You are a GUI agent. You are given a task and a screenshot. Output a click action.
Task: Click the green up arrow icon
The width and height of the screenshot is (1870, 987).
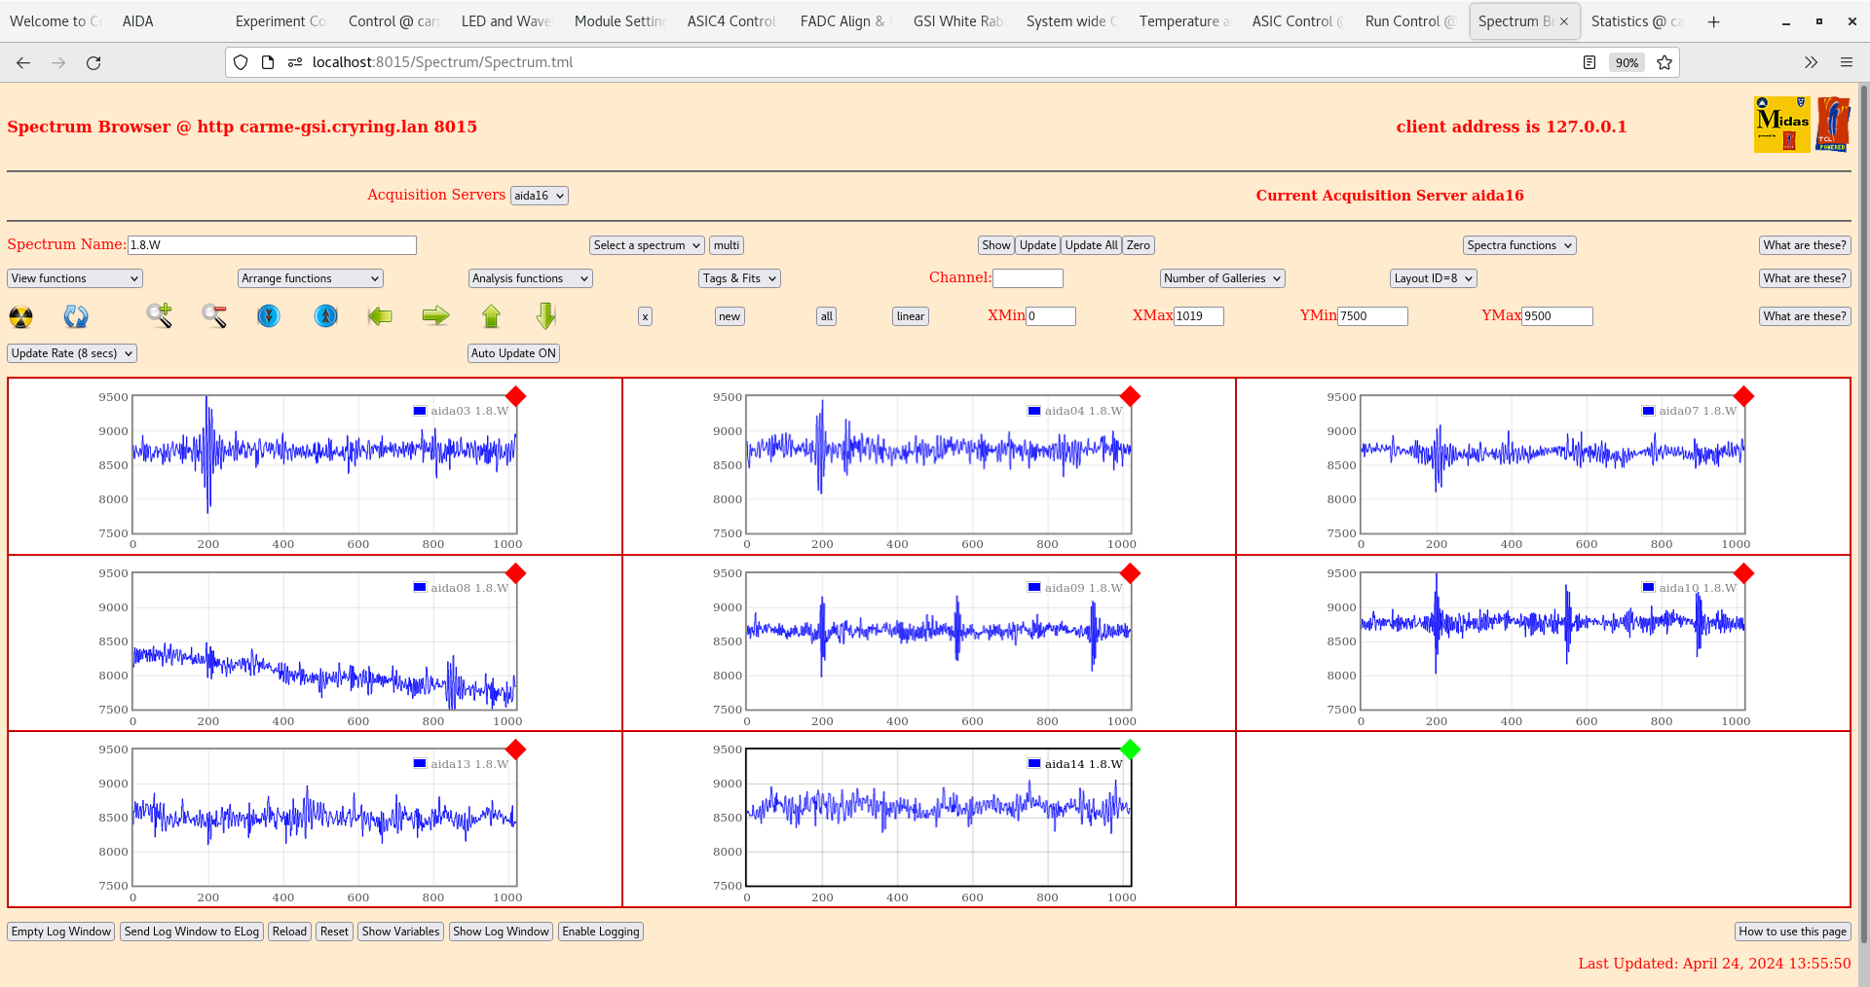tap(491, 316)
